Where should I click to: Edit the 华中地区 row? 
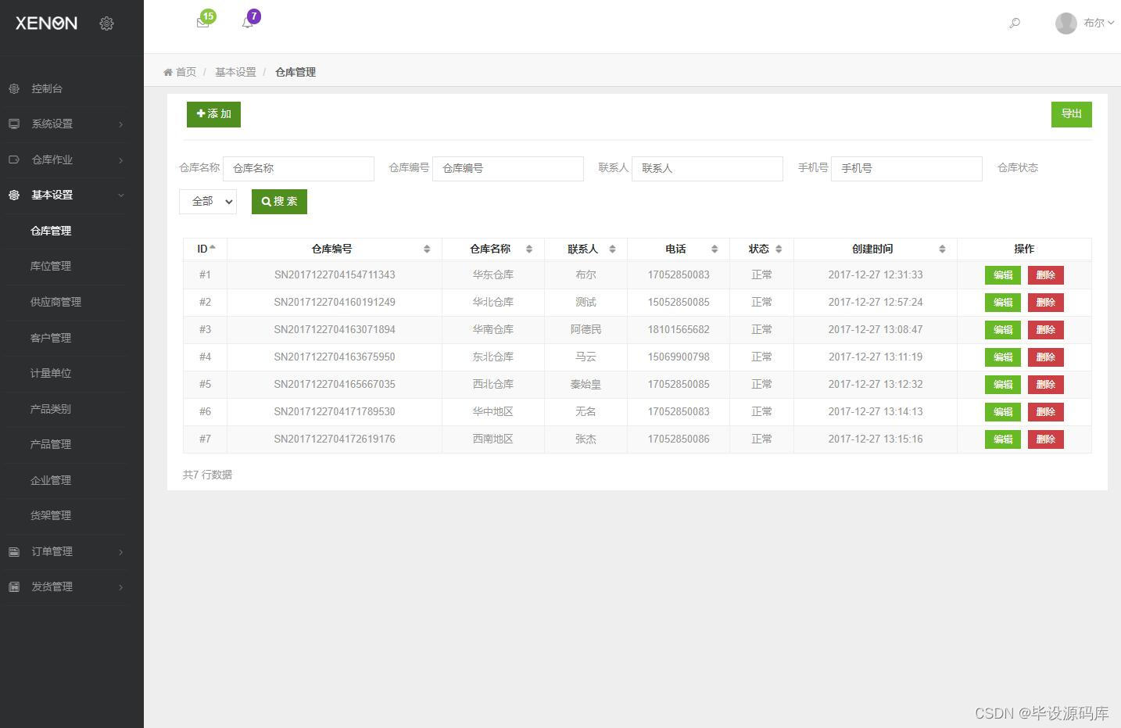1003,412
